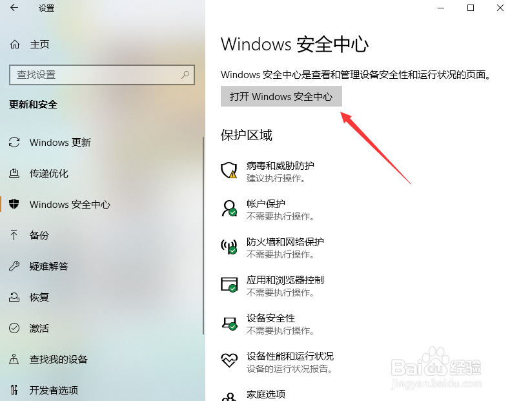Click the 帐户保护 person icon
Viewport: 510px width, 401px height.
[229, 209]
